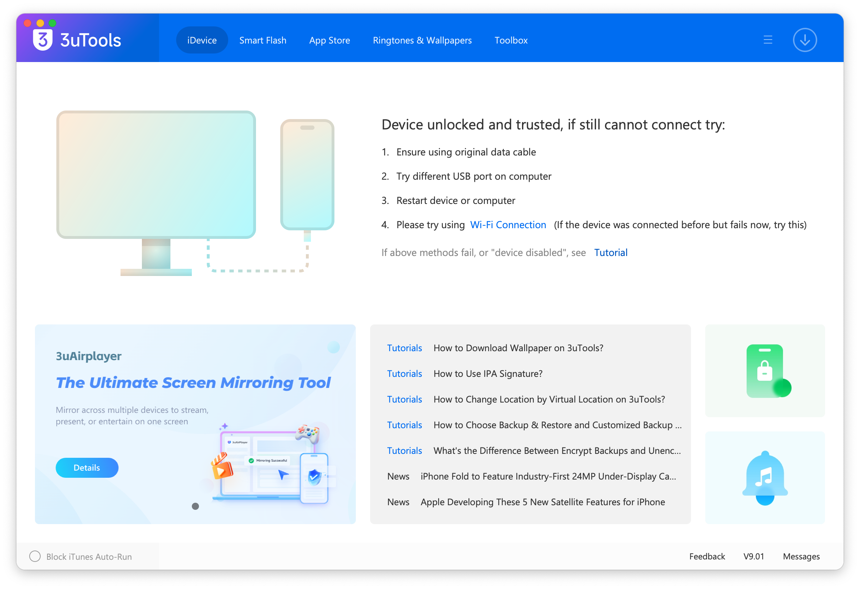
Task: Click the 3uTools logo icon
Action: point(42,40)
